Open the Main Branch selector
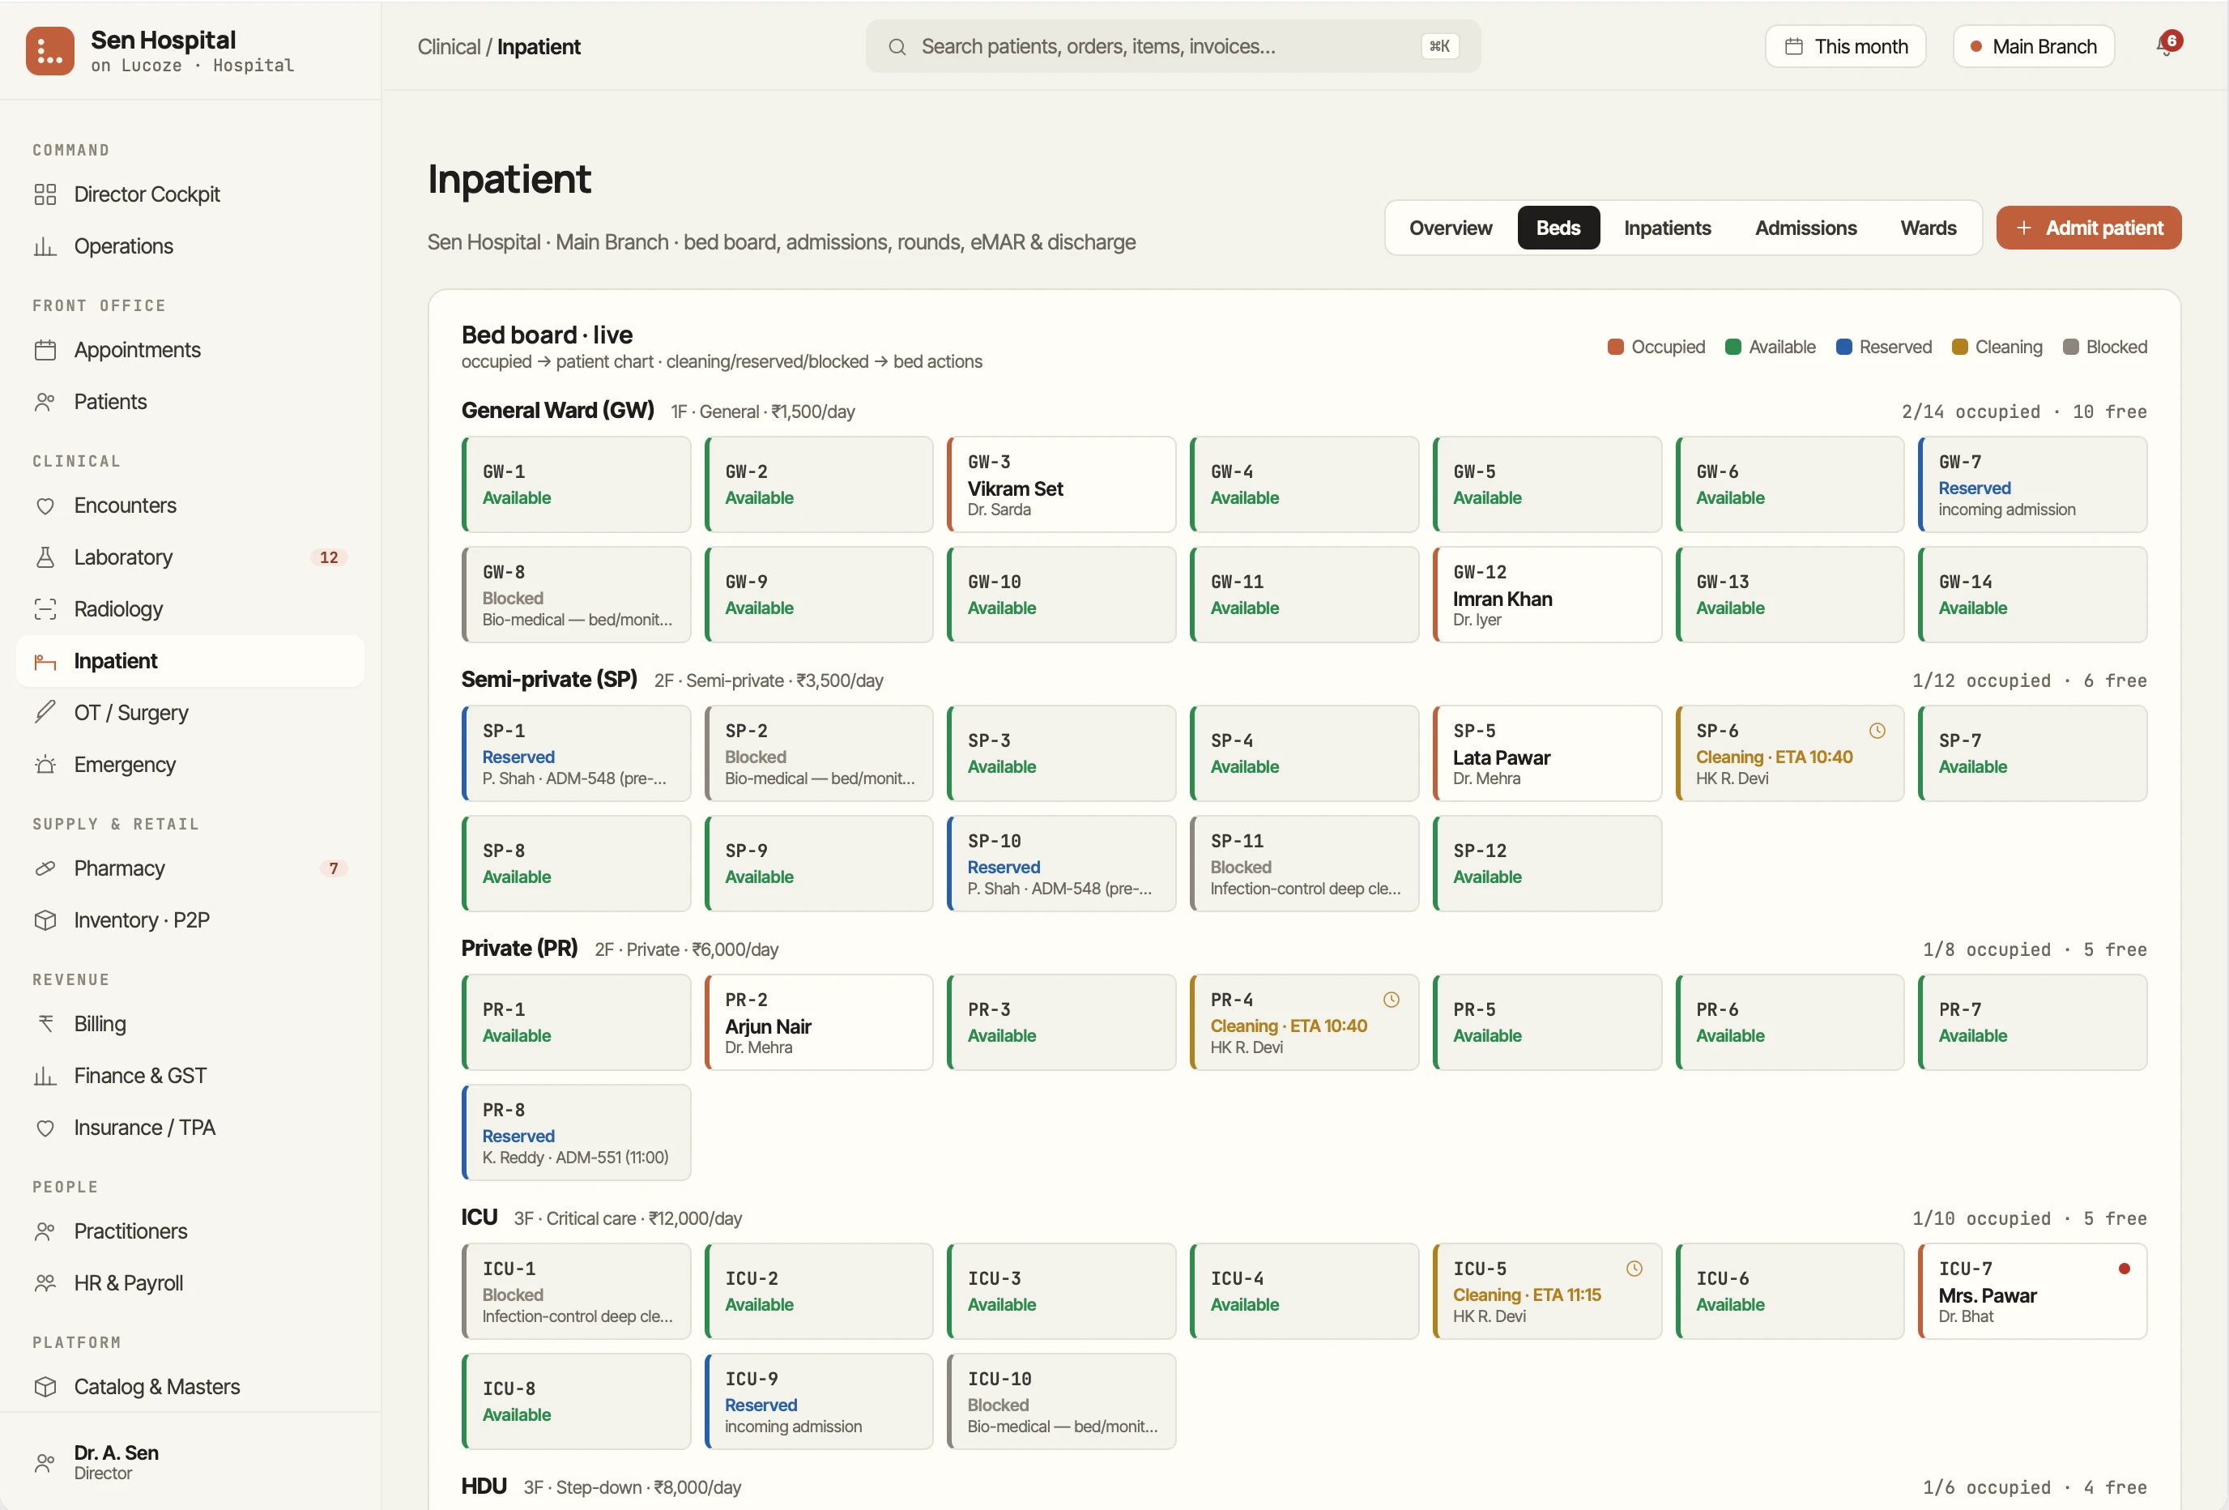 point(2033,46)
